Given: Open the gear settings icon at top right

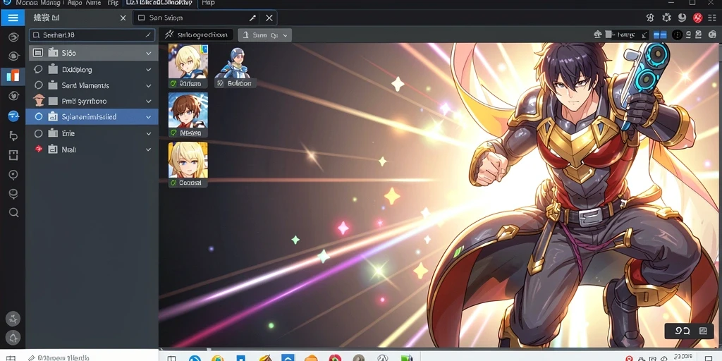Looking at the screenshot, I should pyautogui.click(x=666, y=18).
